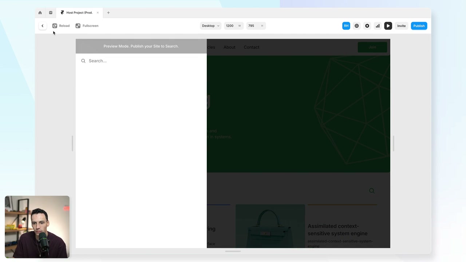The image size is (466, 262).
Task: Click the Invite button
Action: point(401,26)
